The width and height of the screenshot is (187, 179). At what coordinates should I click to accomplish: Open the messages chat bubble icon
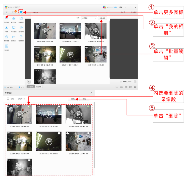tap(14, 12)
